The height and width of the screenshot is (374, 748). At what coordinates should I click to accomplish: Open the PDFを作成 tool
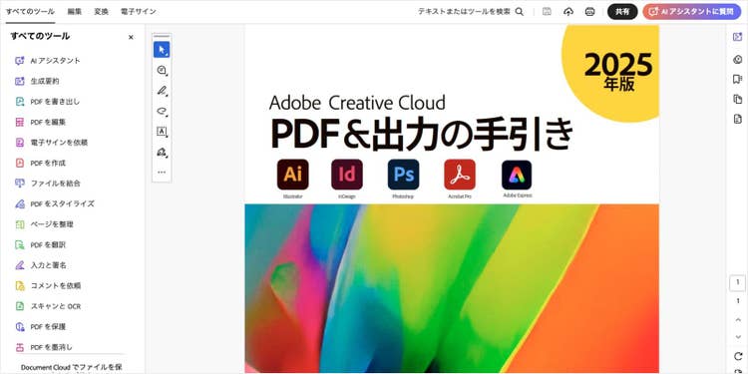41,163
